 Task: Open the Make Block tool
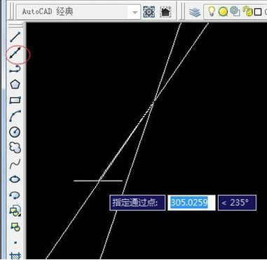pos(15,226)
